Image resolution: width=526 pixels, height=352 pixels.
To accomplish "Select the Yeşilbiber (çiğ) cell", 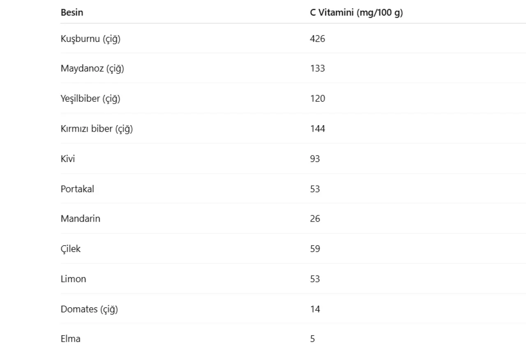I will pyautogui.click(x=90, y=99).
